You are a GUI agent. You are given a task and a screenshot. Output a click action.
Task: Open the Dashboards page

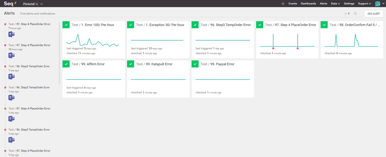(x=308, y=4)
